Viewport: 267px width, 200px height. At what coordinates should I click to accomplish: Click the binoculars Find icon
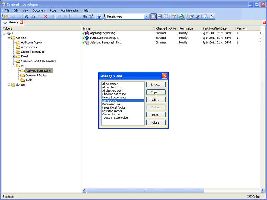click(85, 17)
